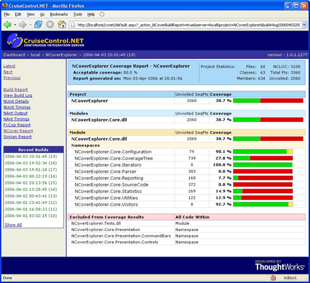This screenshot has height=283, width=310.
Task: Click the green Back arrow button
Action: (8, 25)
